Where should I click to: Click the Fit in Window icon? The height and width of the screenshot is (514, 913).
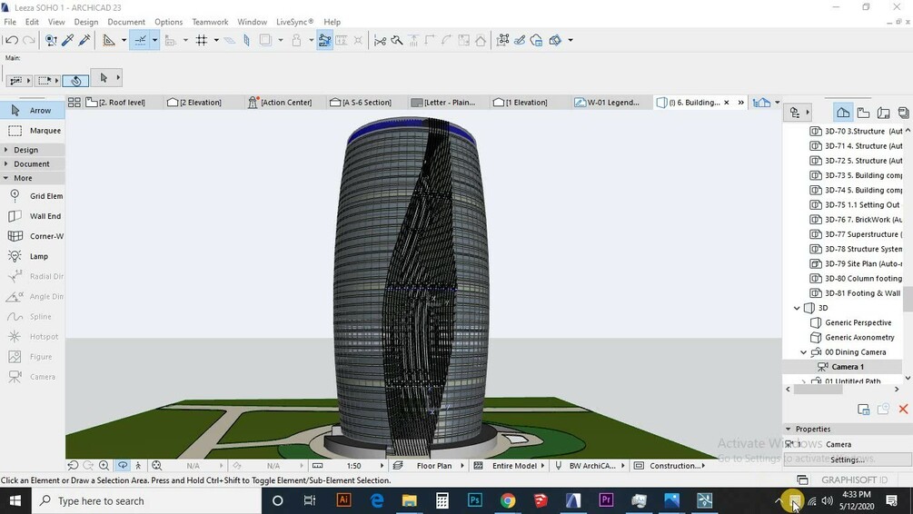(x=156, y=466)
